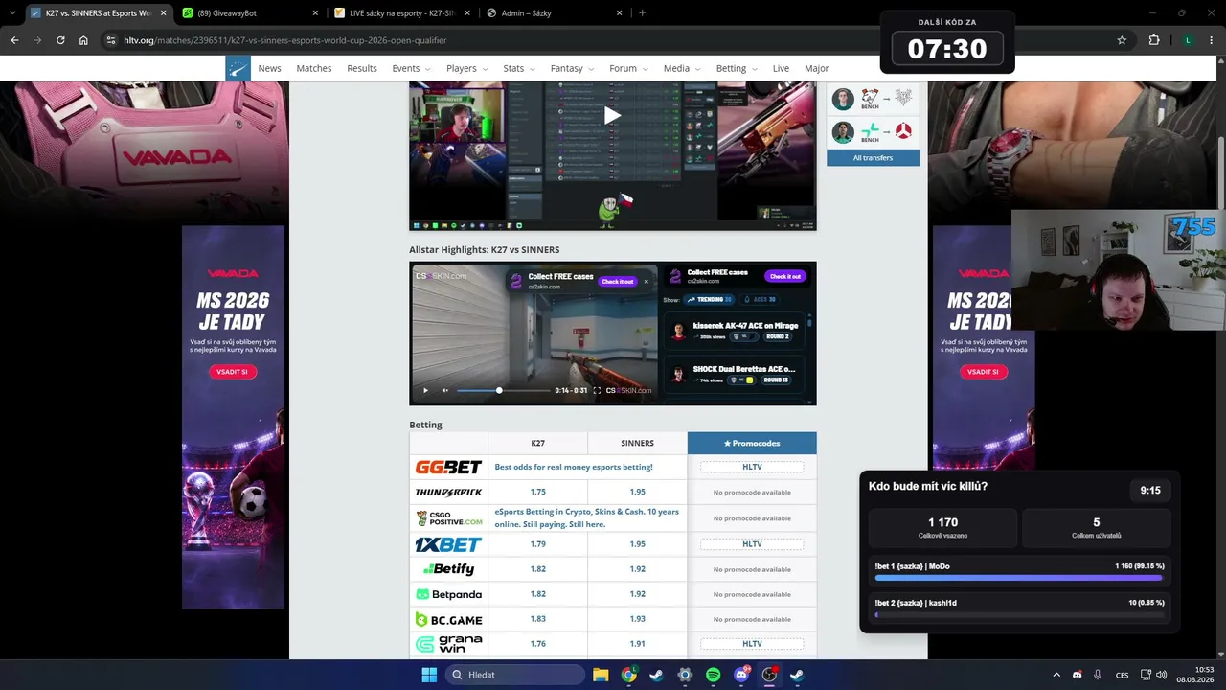Show highlights filtered by Trending
The width and height of the screenshot is (1226, 690).
click(708, 300)
